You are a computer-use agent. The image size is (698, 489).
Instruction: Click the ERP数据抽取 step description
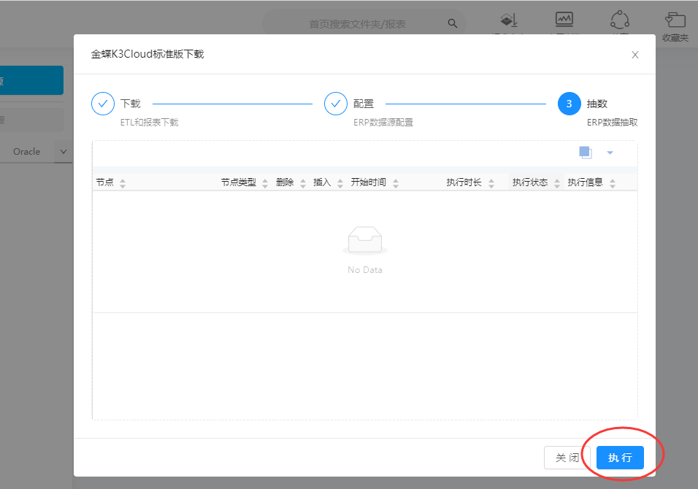click(x=612, y=123)
